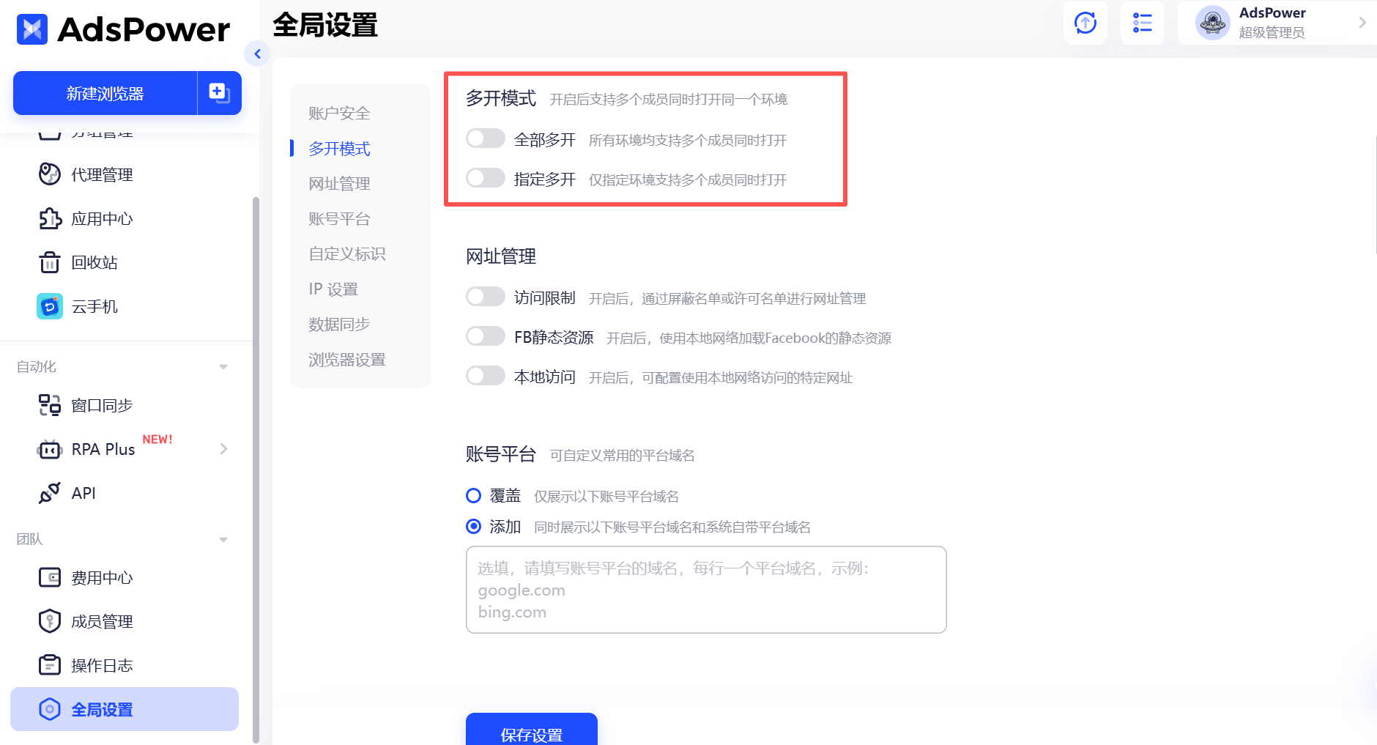This screenshot has height=745, width=1377.
Task: Click the user avatar icon
Action: pos(1212,23)
